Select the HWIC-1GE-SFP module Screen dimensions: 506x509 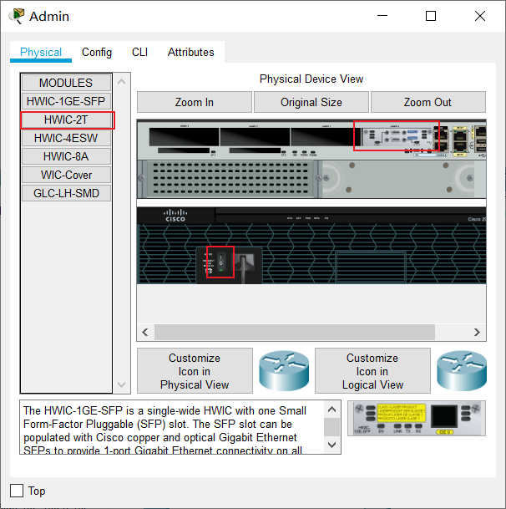click(x=66, y=101)
